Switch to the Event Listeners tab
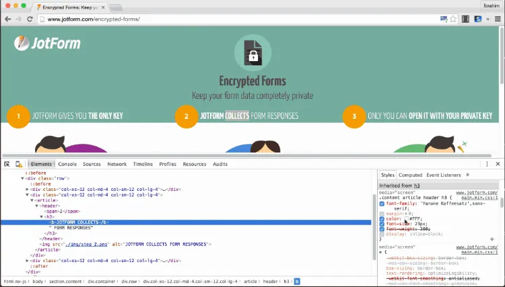This screenshot has height=287, width=505. (444, 175)
